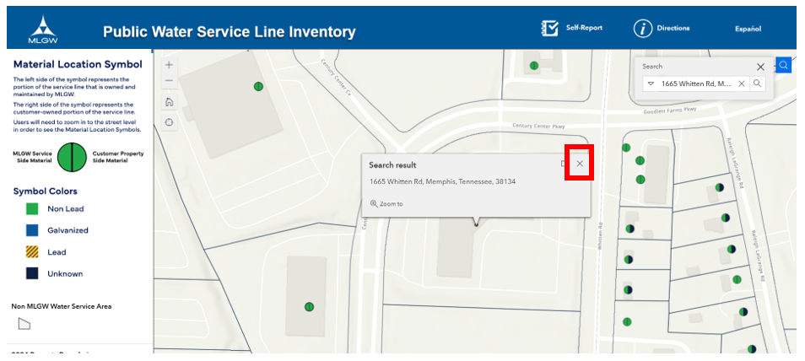Close the Search panel
This screenshot has width=805, height=361.
tap(760, 67)
